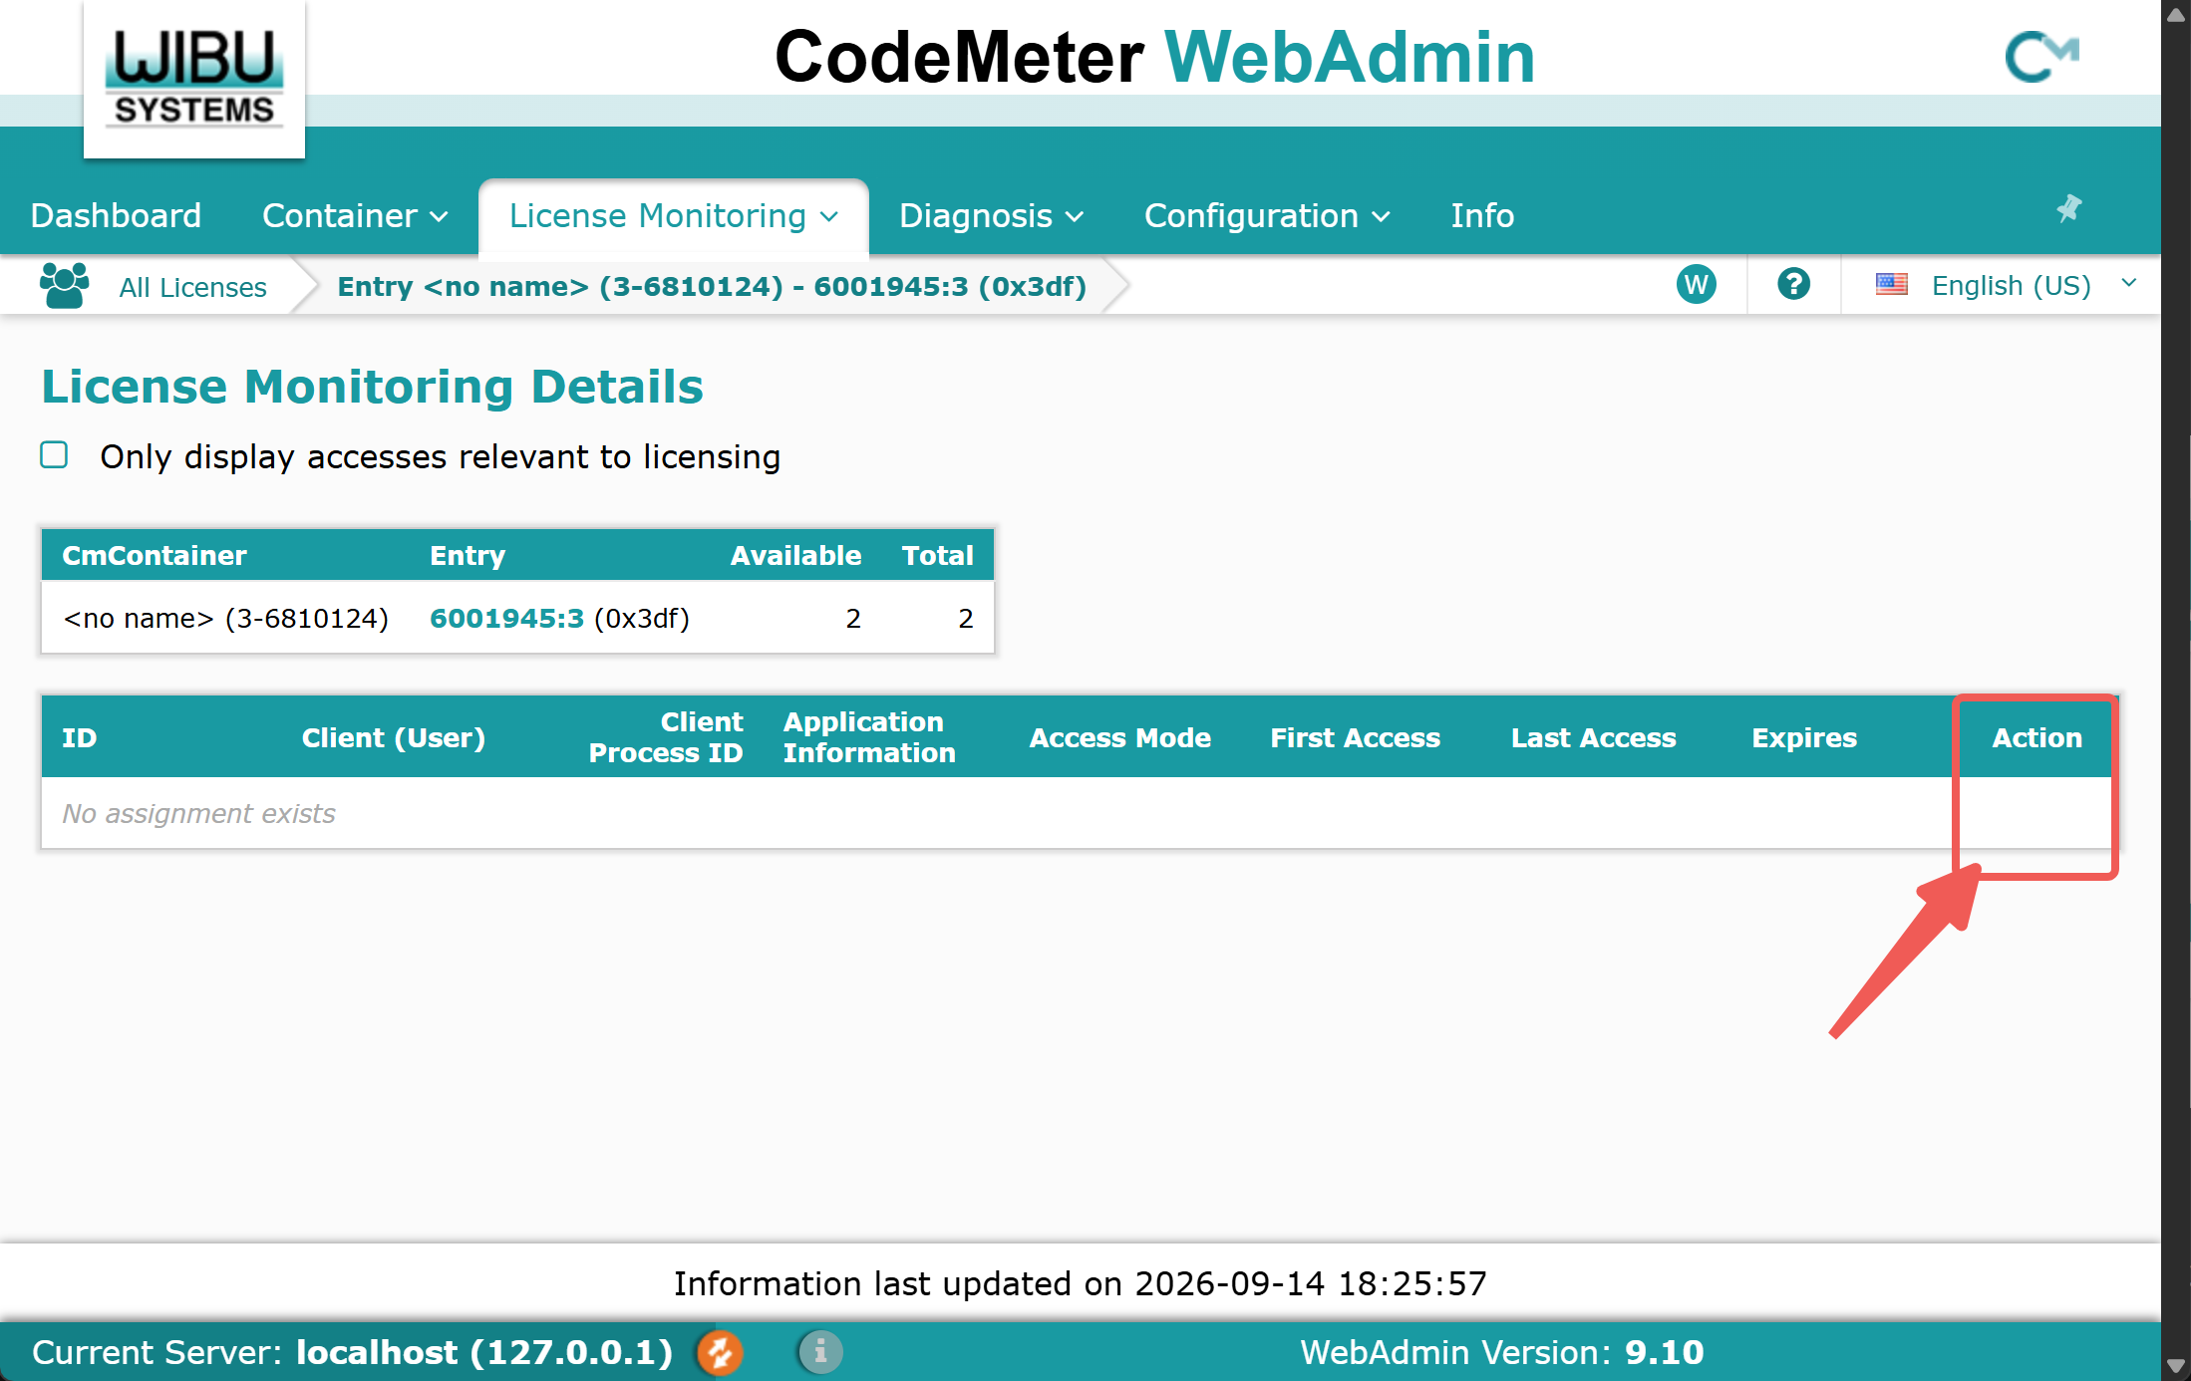Click the scrollbar up arrow
2191x1381 pixels.
coord(2176,14)
